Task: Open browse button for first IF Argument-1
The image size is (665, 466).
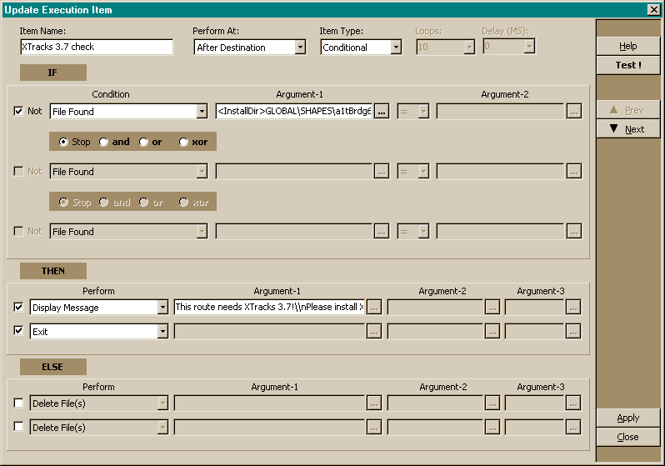Action: (x=382, y=111)
